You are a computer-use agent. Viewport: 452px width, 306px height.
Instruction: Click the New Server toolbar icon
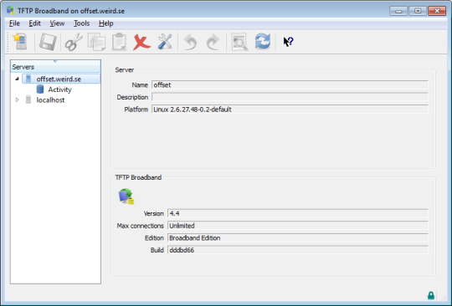[x=20, y=42]
